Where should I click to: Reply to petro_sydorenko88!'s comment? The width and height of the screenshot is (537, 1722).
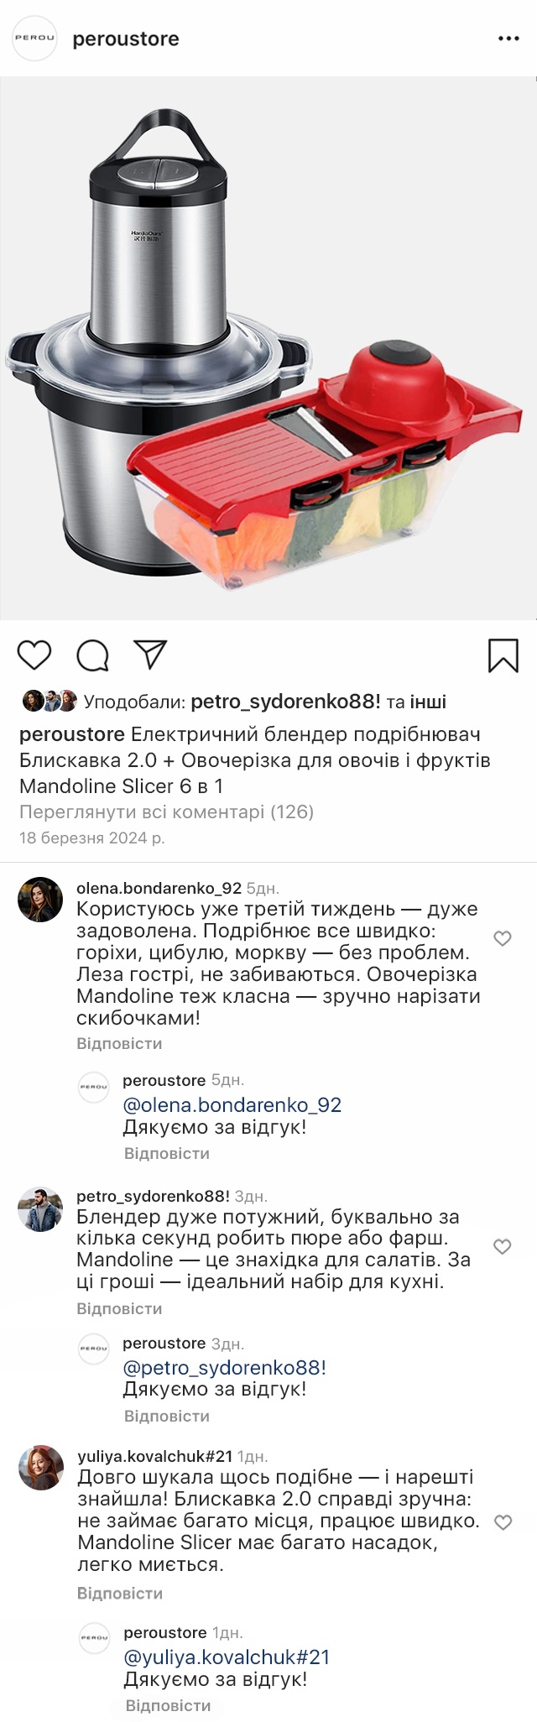(119, 1308)
